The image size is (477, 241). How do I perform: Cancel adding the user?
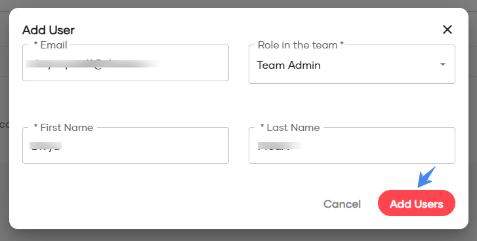tap(342, 204)
